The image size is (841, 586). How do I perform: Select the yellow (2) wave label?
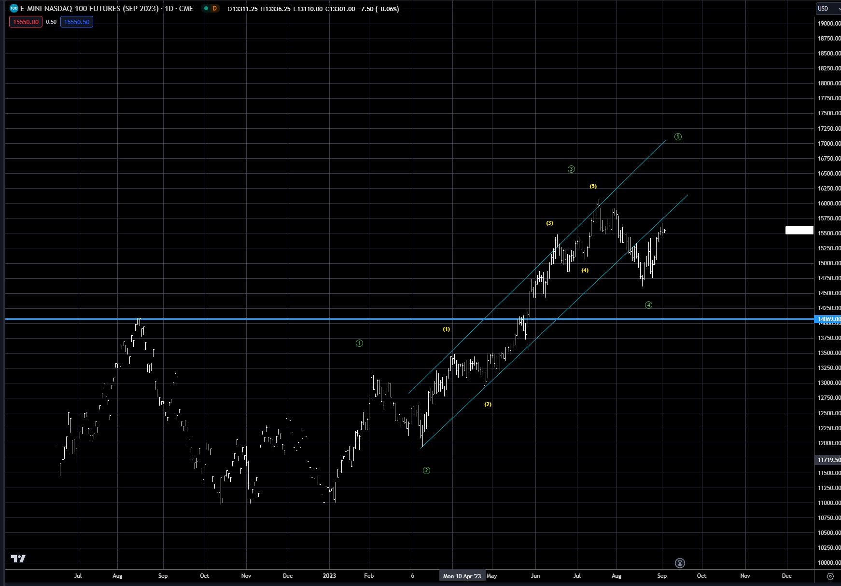pyautogui.click(x=488, y=405)
